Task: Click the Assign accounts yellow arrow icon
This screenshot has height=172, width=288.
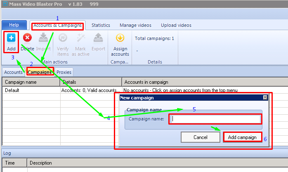Action: 120,38
